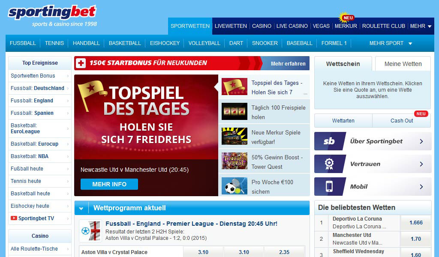Screen dimensions: 439x257
Task: Open the FORMEL 1 sport menu
Action: point(334,43)
